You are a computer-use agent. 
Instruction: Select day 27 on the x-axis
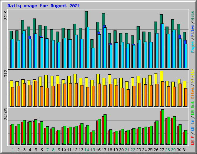coord(162,150)
